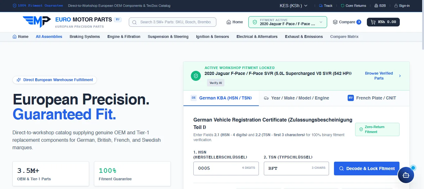Open Core Returns in top bar
This screenshot has width=424, height=189.
click(x=353, y=6)
